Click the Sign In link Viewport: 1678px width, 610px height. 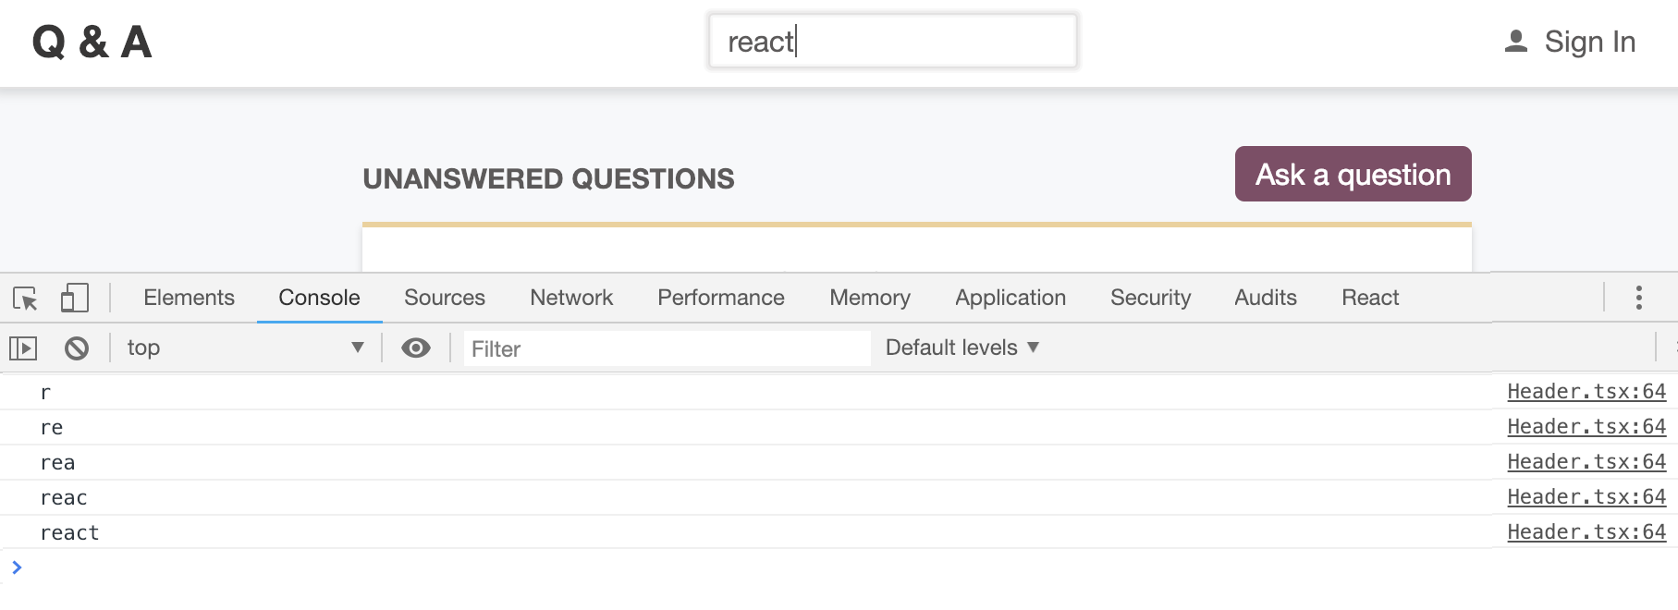pyautogui.click(x=1589, y=42)
